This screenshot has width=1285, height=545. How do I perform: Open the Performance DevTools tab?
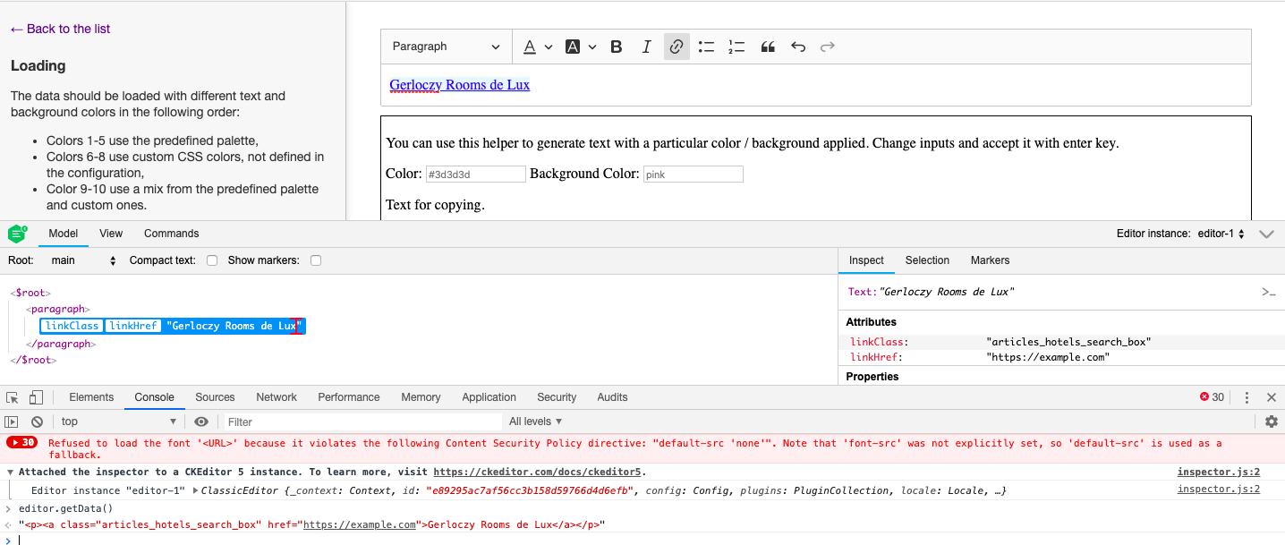click(349, 397)
